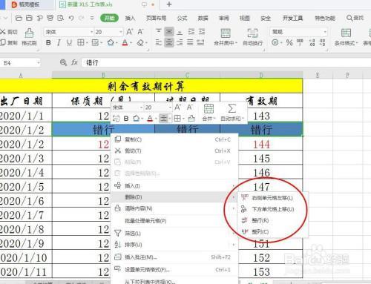Click the Open folder icon in quick access bar

tap(19, 18)
